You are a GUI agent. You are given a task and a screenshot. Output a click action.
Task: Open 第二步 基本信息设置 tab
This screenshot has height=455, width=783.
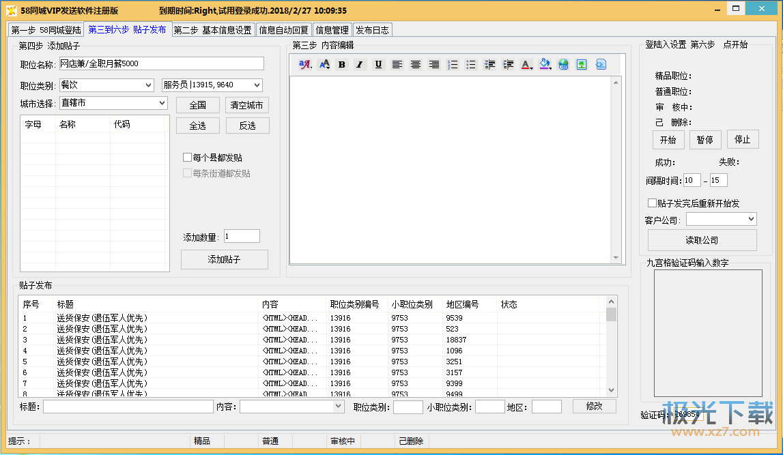click(x=213, y=30)
